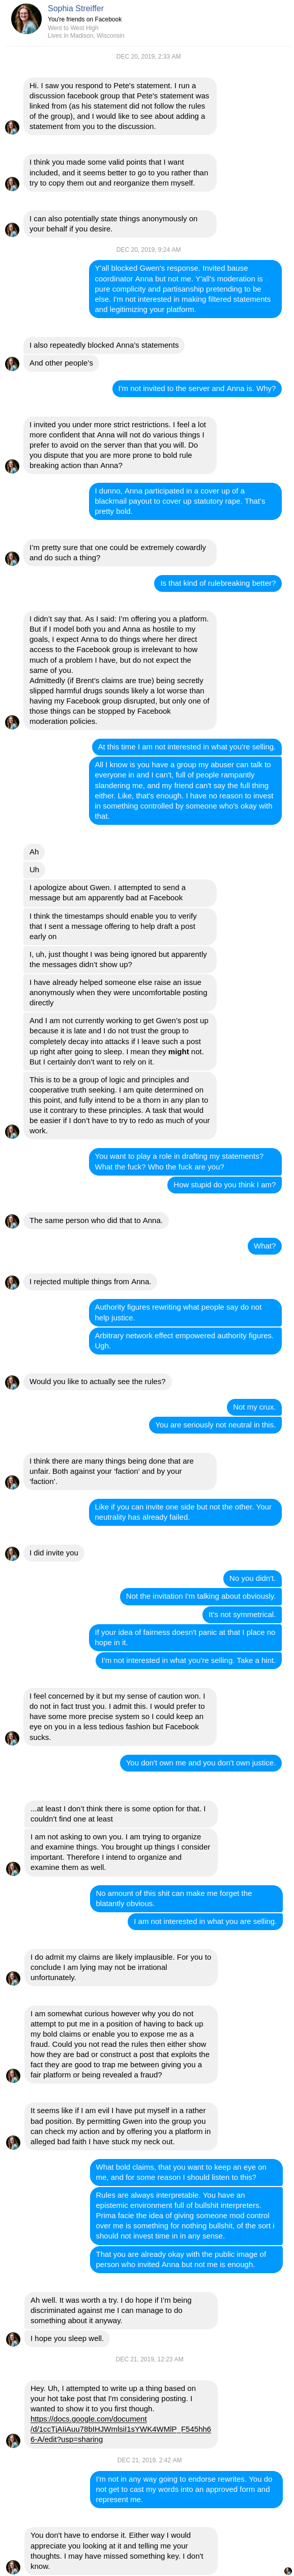Click avatar beside "I hope you sleep well" message
The image size is (294, 2576).
pyautogui.click(x=12, y=2339)
